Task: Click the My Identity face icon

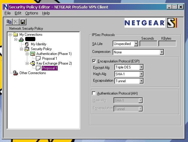Action: tap(27, 44)
